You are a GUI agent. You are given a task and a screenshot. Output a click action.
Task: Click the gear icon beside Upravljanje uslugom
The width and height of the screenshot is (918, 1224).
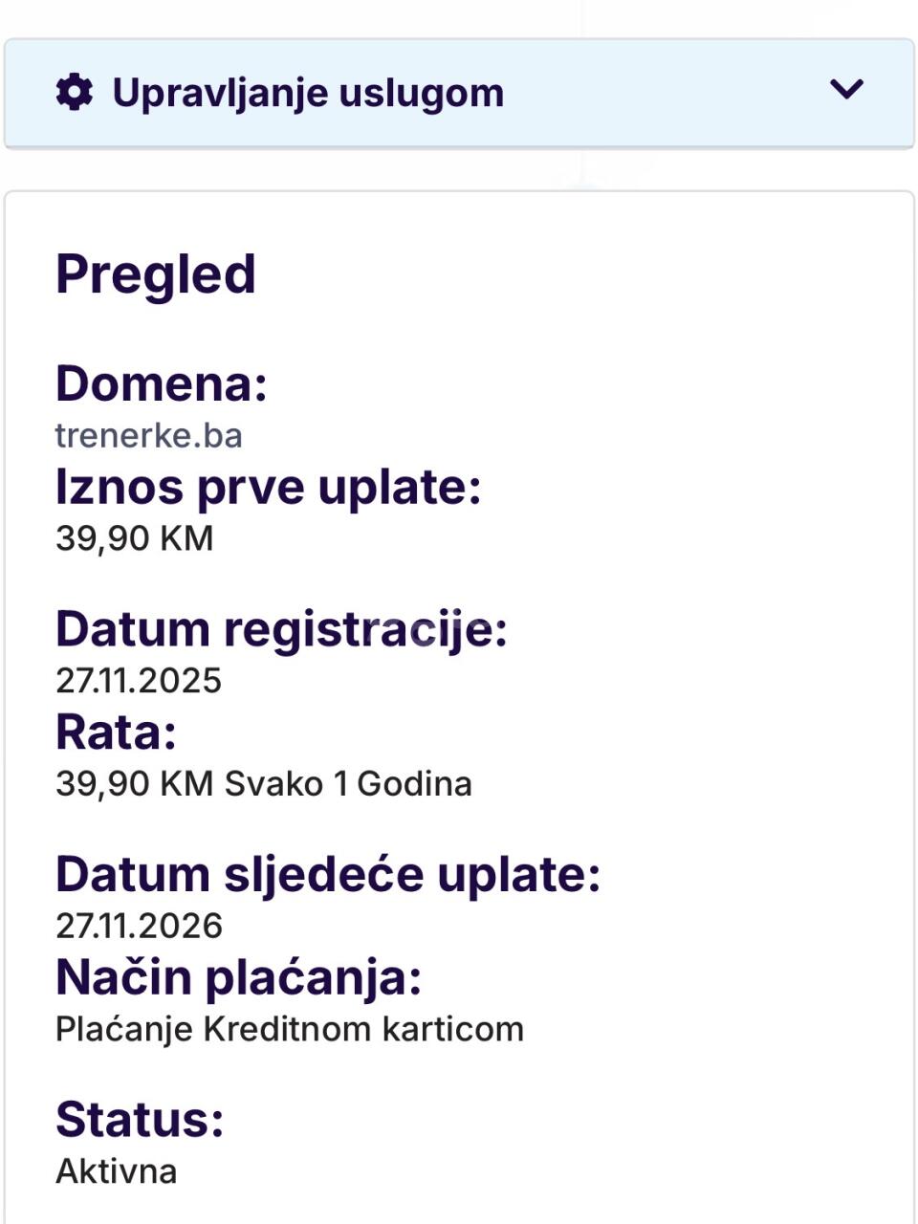75,93
